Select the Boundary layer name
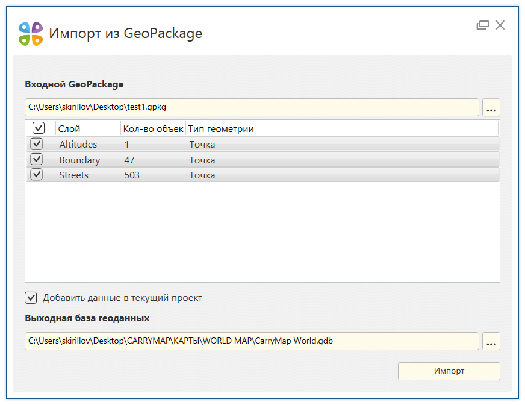Image resolution: width=525 pixels, height=405 pixels. coord(79,160)
